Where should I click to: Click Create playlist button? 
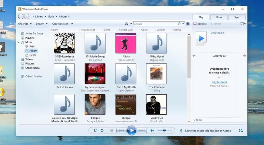click(60, 24)
